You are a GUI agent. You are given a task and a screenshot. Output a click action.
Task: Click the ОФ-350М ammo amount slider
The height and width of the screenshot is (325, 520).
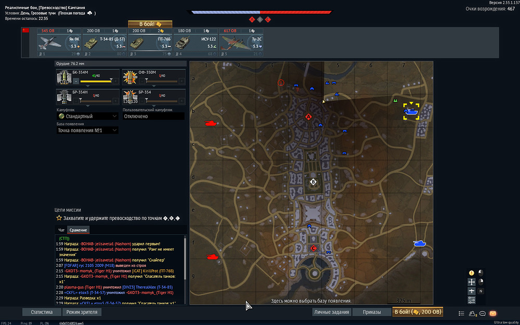pyautogui.click(x=162, y=81)
